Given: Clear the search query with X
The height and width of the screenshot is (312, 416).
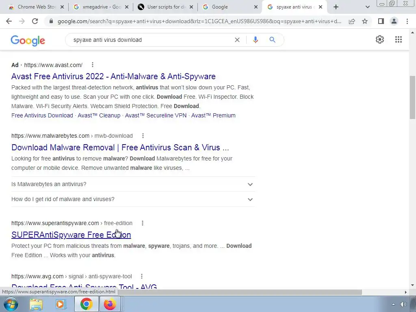Looking at the screenshot, I should [237, 40].
